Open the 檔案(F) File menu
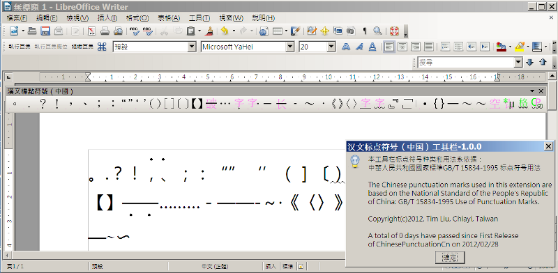The width and height of the screenshot is (558, 273). click(x=17, y=18)
